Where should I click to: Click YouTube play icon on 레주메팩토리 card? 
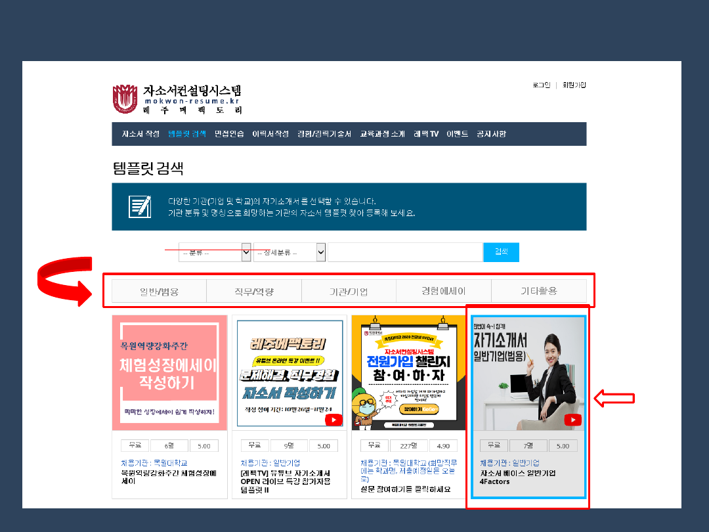[x=333, y=420]
